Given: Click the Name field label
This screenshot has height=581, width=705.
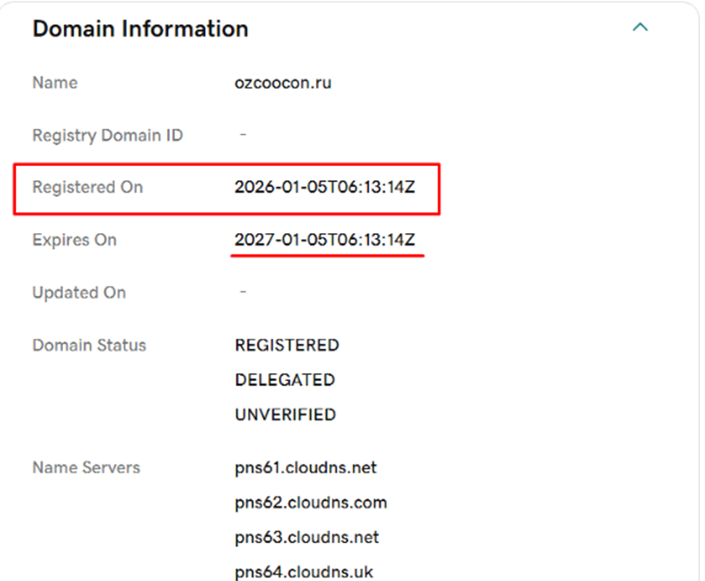Looking at the screenshot, I should [x=54, y=83].
